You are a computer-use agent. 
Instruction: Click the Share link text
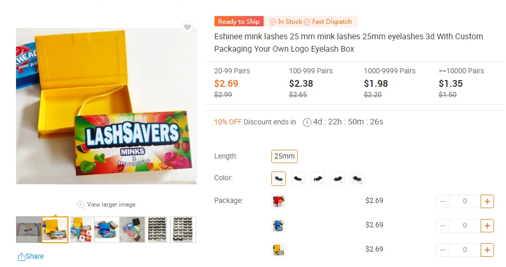click(35, 256)
